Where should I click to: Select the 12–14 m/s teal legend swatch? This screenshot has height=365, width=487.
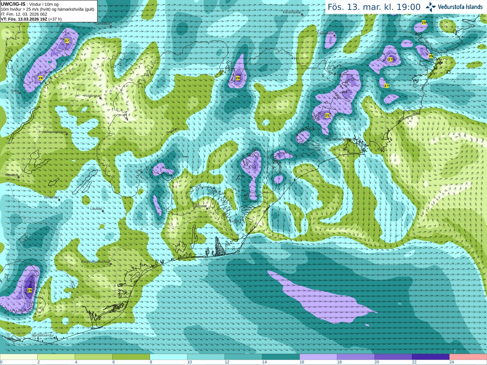pos(243,357)
